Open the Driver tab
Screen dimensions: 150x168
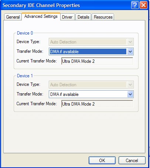[67, 17]
